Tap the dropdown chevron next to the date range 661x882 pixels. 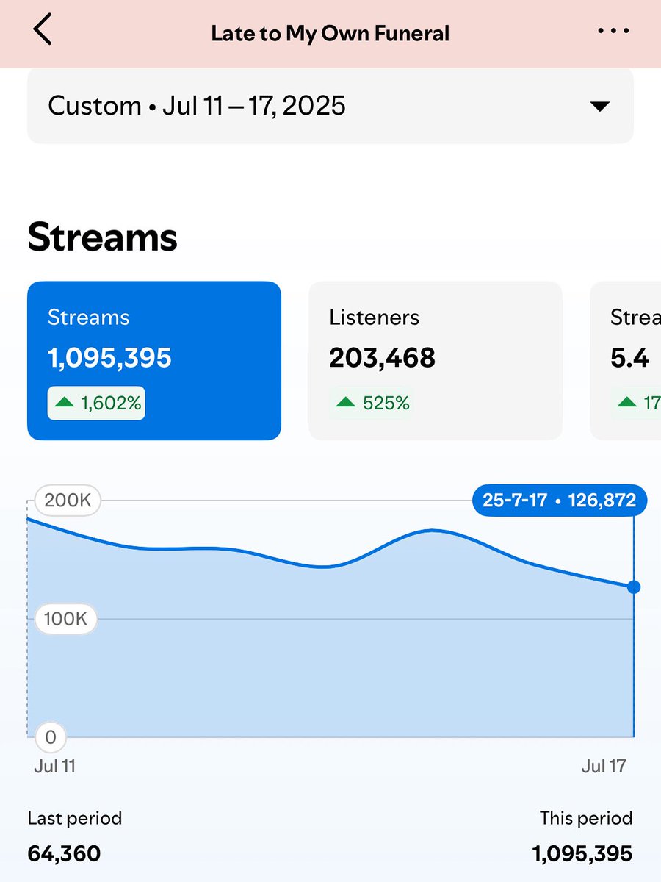599,106
